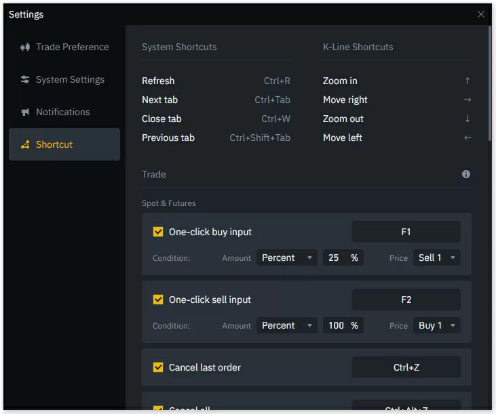Open System Settings tab

pyautogui.click(x=64, y=79)
